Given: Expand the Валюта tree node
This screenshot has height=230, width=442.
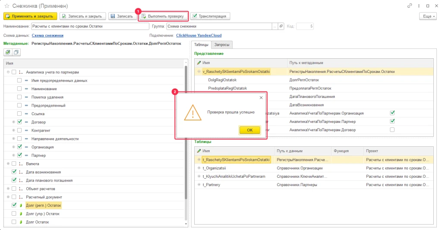Looking at the screenshot, I should 8,164.
